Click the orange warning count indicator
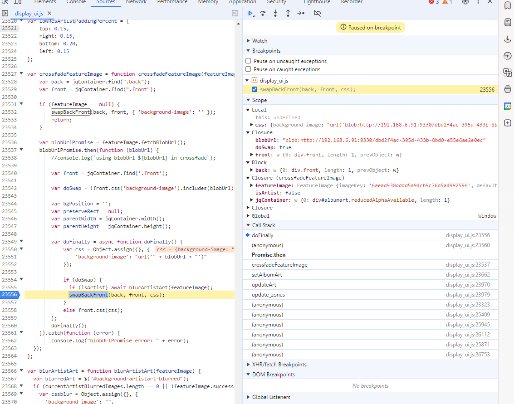Screen dimensions: 514x404 447,2
